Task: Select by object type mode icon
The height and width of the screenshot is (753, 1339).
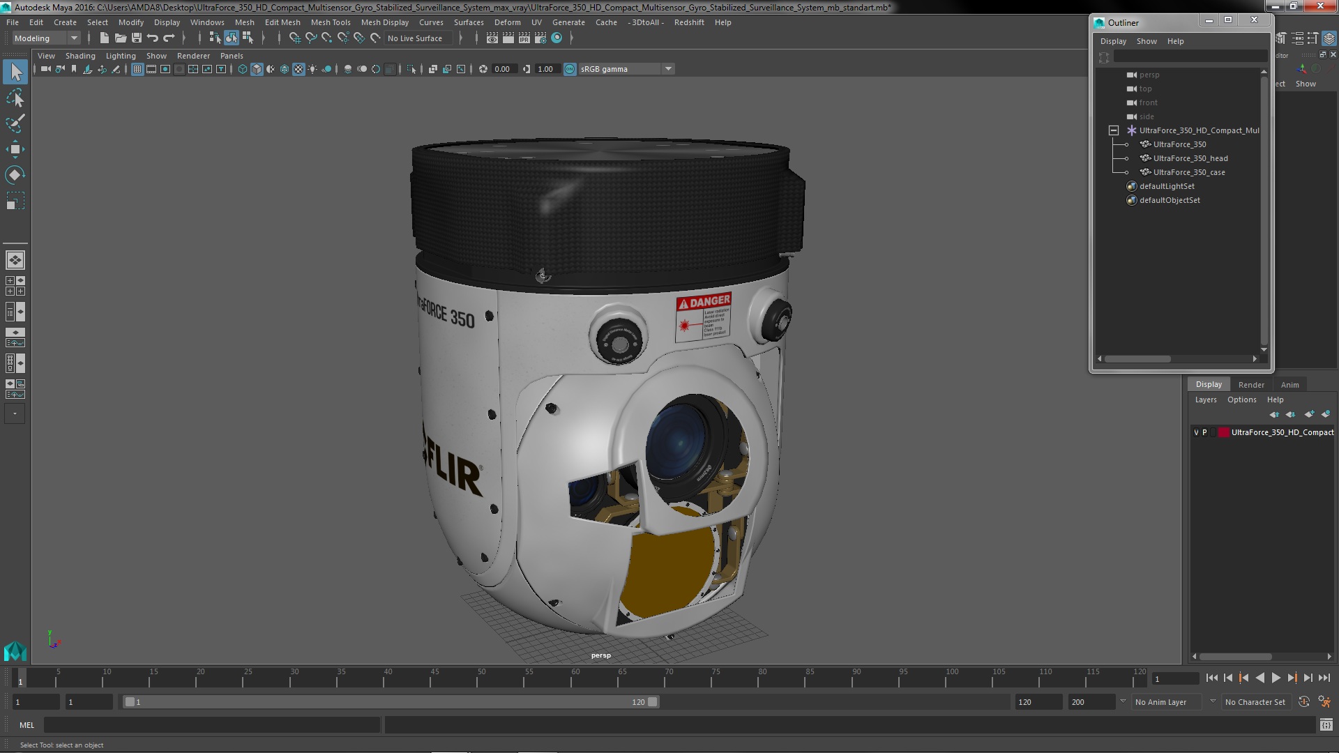Action: click(231, 38)
